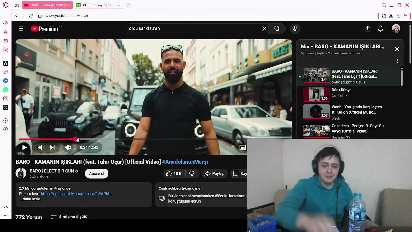Screen dimensions: 412x232
Task: Play 'Gazapizm - Perişan ft. Gaye Su Akyol'
Action: click(x=348, y=131)
